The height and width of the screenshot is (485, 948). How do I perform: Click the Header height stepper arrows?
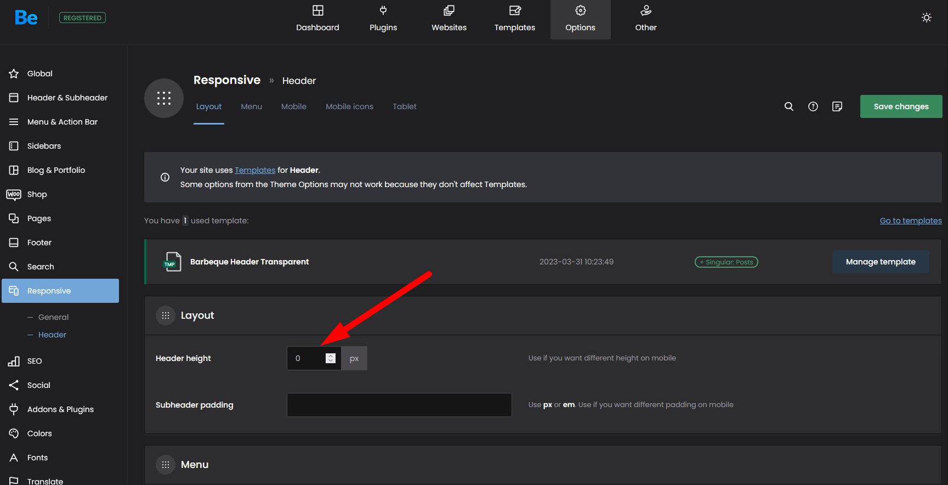[x=331, y=358]
